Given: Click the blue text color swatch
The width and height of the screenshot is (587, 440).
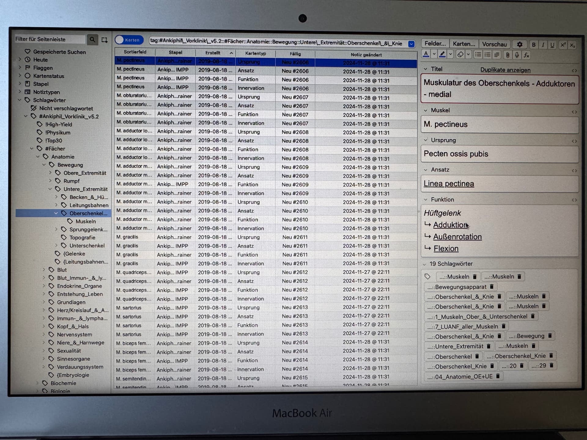Looking at the screenshot, I should 426,54.
